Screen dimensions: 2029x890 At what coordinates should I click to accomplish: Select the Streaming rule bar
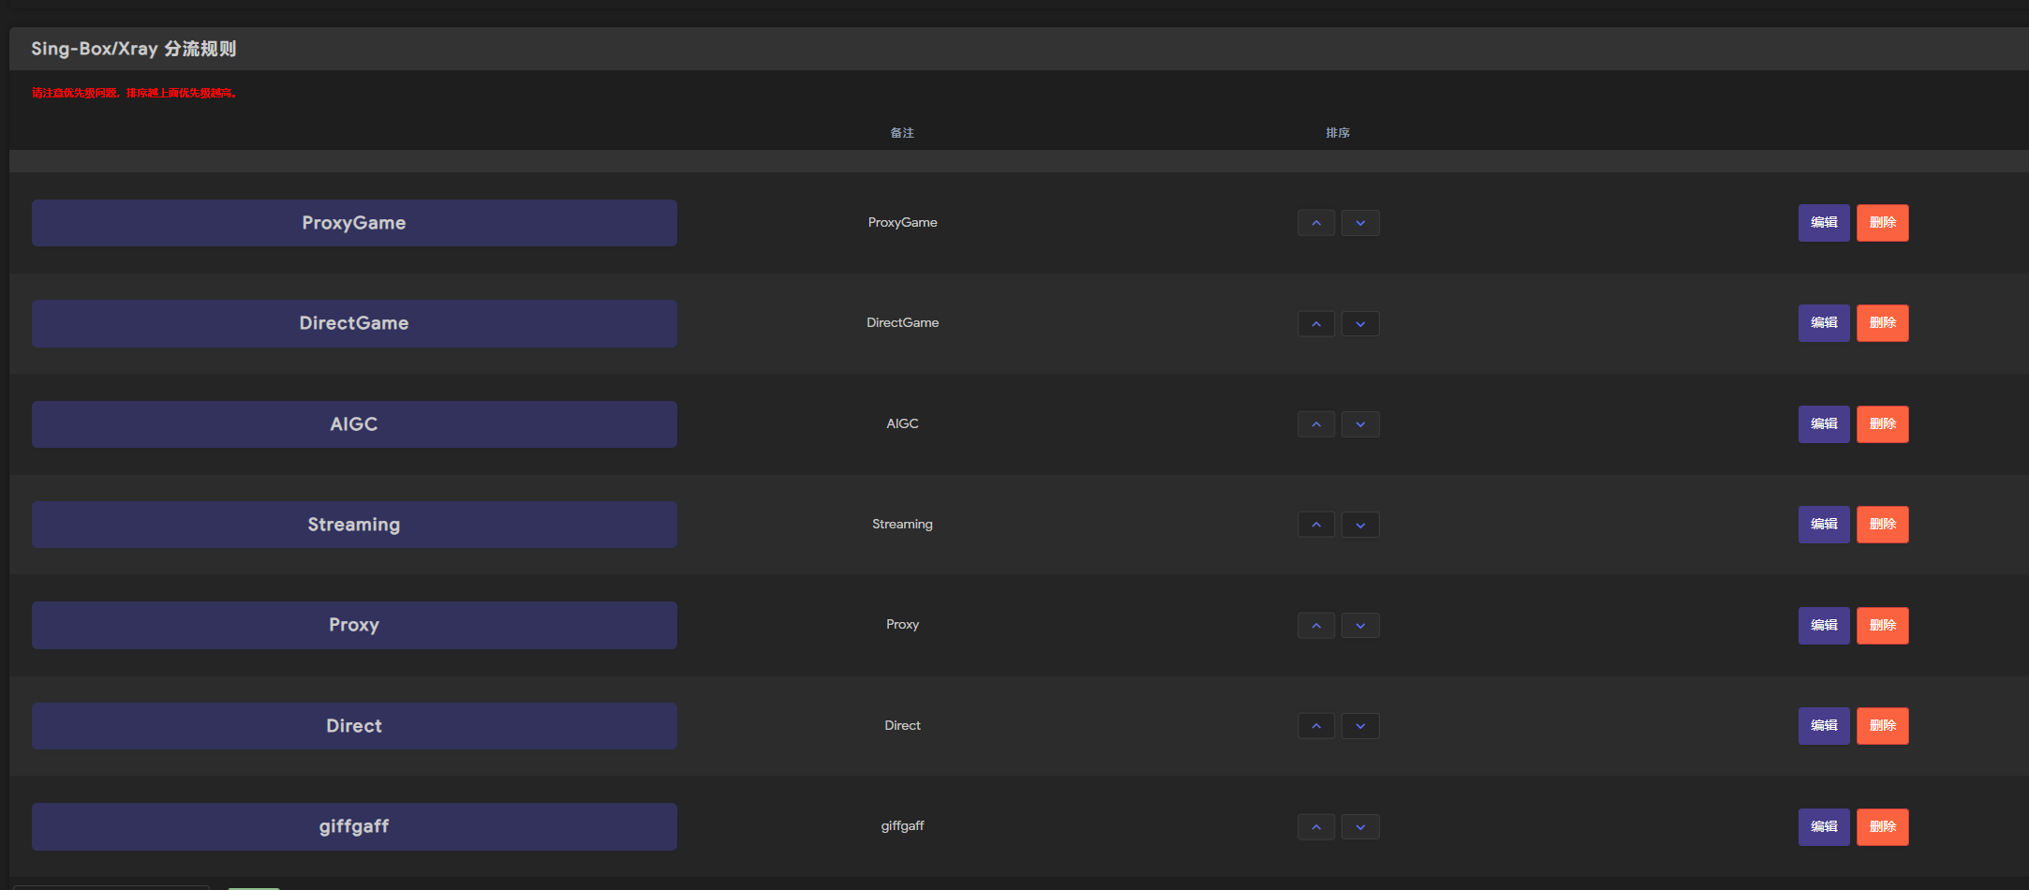(x=354, y=525)
